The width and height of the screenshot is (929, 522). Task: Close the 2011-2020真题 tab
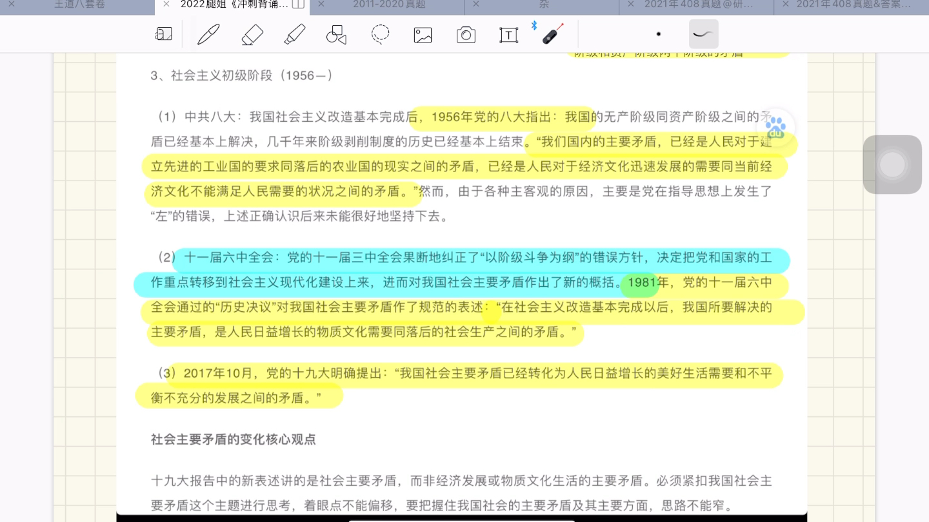[321, 4]
